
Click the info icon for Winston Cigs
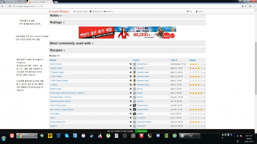coord(131,89)
